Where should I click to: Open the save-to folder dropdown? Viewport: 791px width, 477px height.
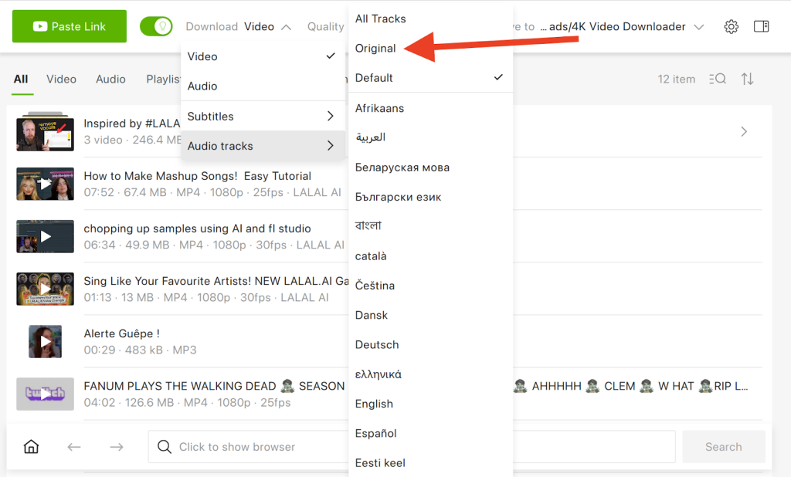[x=698, y=27]
